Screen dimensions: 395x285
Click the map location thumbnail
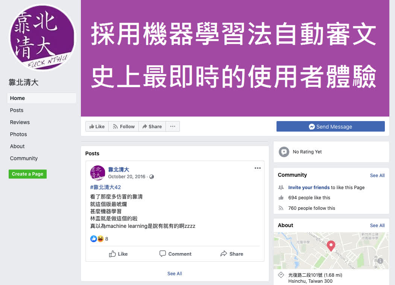(x=331, y=251)
